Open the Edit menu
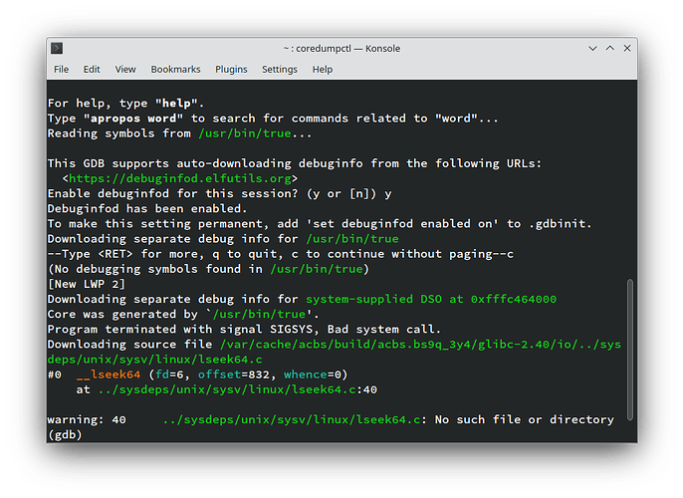This screenshot has width=683, height=498. pyautogui.click(x=92, y=70)
